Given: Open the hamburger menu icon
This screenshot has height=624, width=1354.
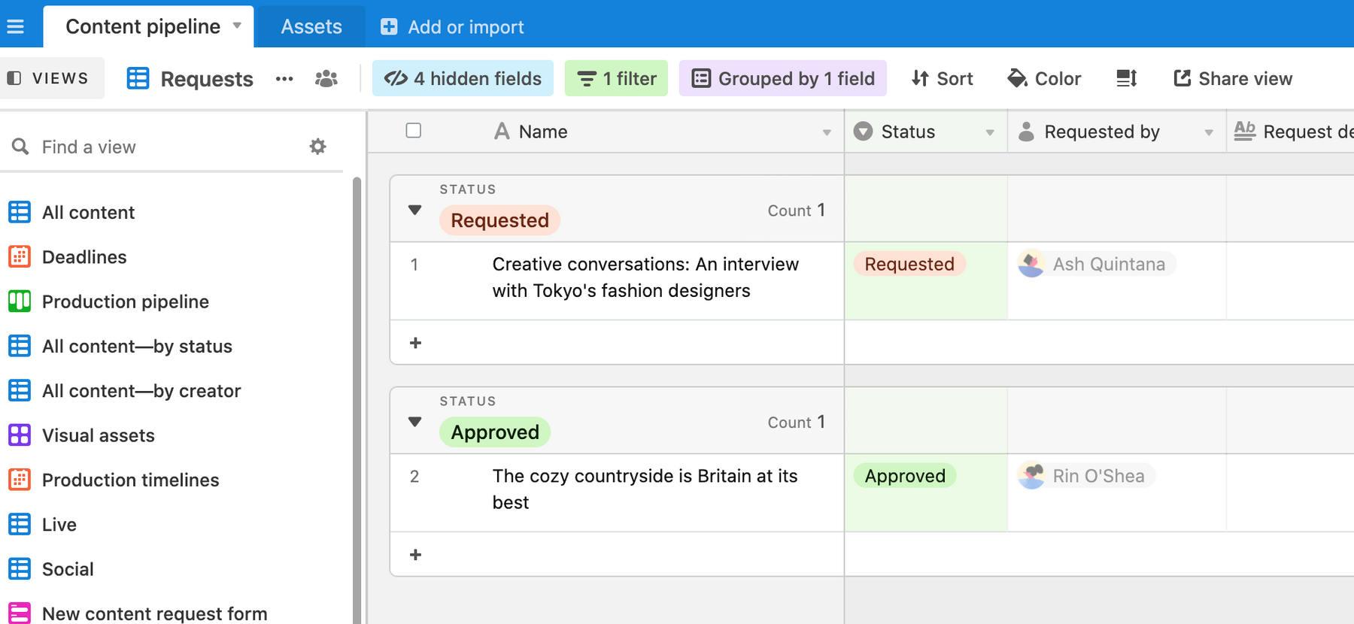Looking at the screenshot, I should click(x=15, y=27).
